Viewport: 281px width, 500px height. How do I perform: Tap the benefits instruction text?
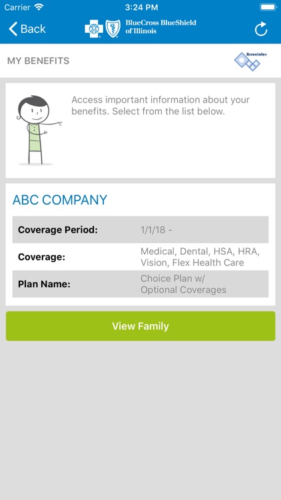click(160, 105)
